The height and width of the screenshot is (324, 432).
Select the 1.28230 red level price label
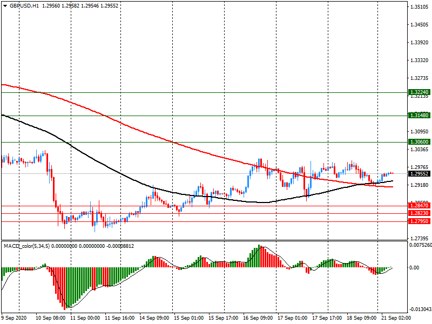point(419,213)
